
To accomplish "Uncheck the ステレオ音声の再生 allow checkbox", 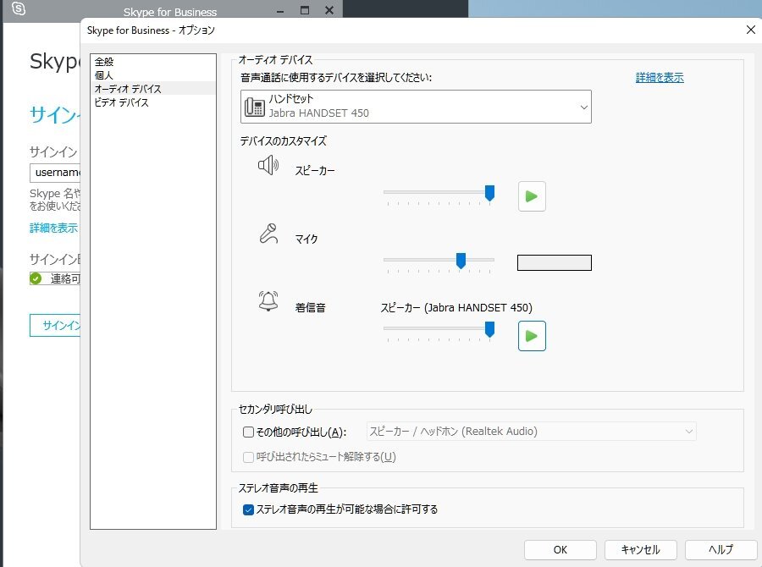I will coord(248,509).
